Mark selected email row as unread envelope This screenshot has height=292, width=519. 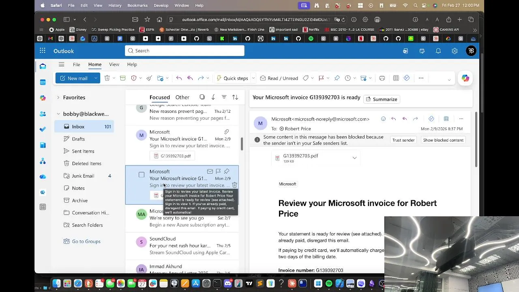tap(210, 172)
